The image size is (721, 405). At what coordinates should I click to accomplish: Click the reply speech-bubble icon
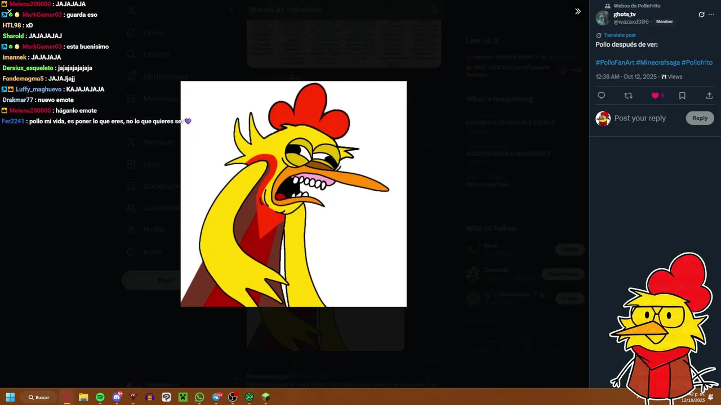[601, 96]
